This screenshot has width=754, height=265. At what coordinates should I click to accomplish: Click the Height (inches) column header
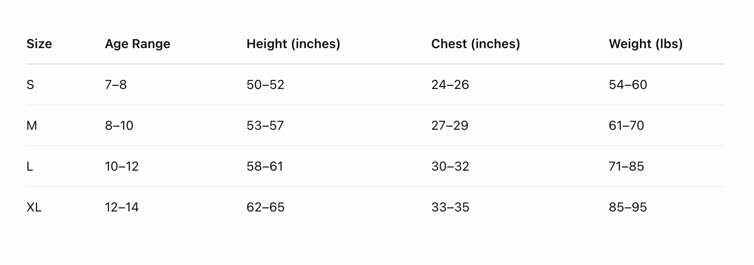tap(293, 44)
